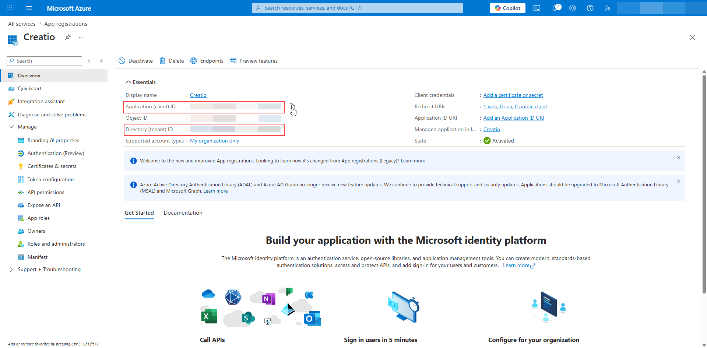Viewport: 707px width, 348px height.
Task: Open the feedback icon in header
Action: (x=608, y=8)
